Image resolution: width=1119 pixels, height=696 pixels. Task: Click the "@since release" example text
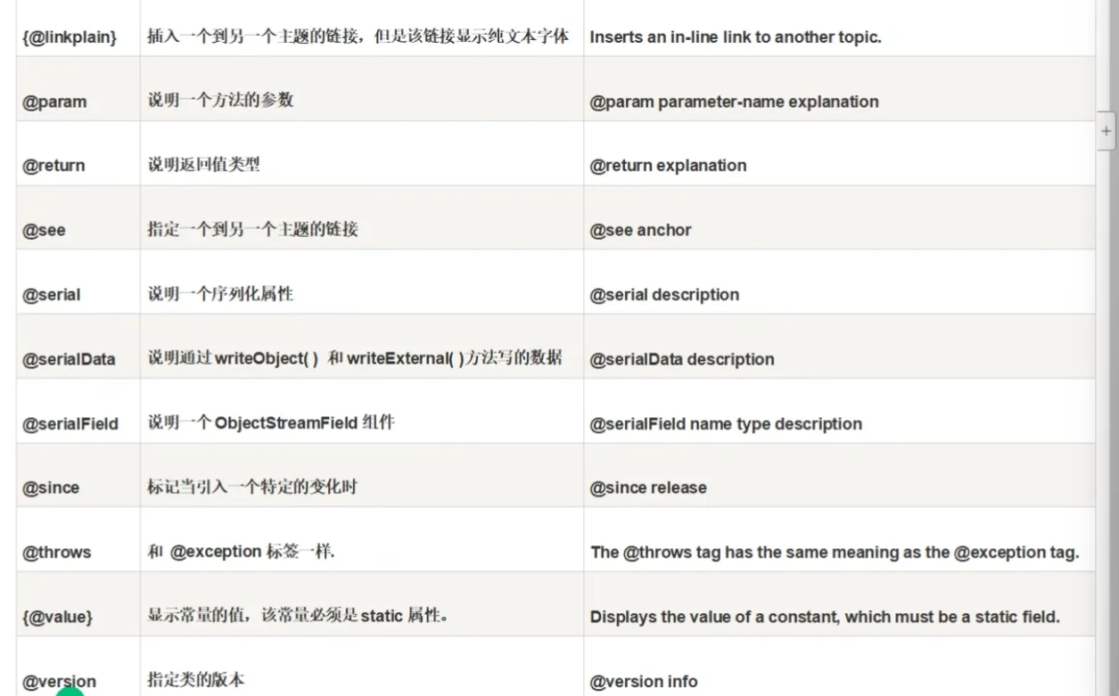point(647,488)
